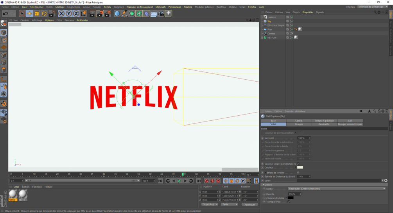Toggle Couleur solaire personnalisée checkbox
Image resolution: width=393 pixels, height=213 pixels.
[x=298, y=164]
